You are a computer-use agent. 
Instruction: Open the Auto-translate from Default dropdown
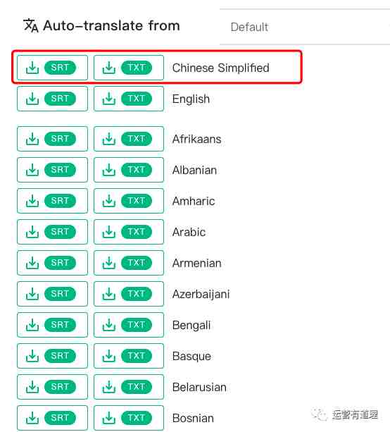tap(305, 27)
